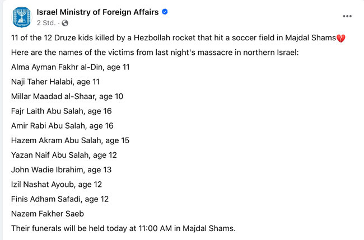364x240 pixels.
Task: Open the Israel Ministry of Foreign Affairs page name
Action: pyautogui.click(x=98, y=12)
